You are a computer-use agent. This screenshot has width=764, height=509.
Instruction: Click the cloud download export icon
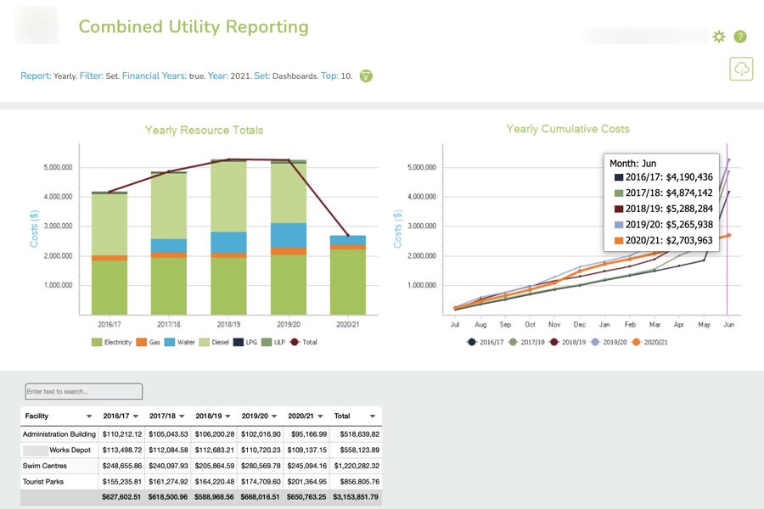[741, 70]
